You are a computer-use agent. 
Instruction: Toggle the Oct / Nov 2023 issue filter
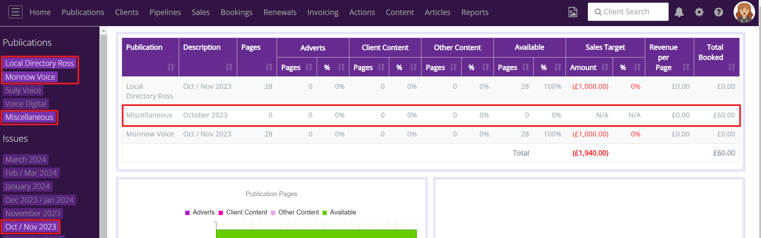pyautogui.click(x=31, y=227)
